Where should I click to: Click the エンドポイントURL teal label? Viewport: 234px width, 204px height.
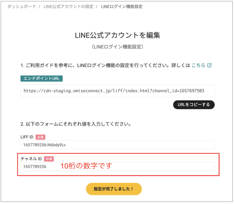(x=42, y=79)
